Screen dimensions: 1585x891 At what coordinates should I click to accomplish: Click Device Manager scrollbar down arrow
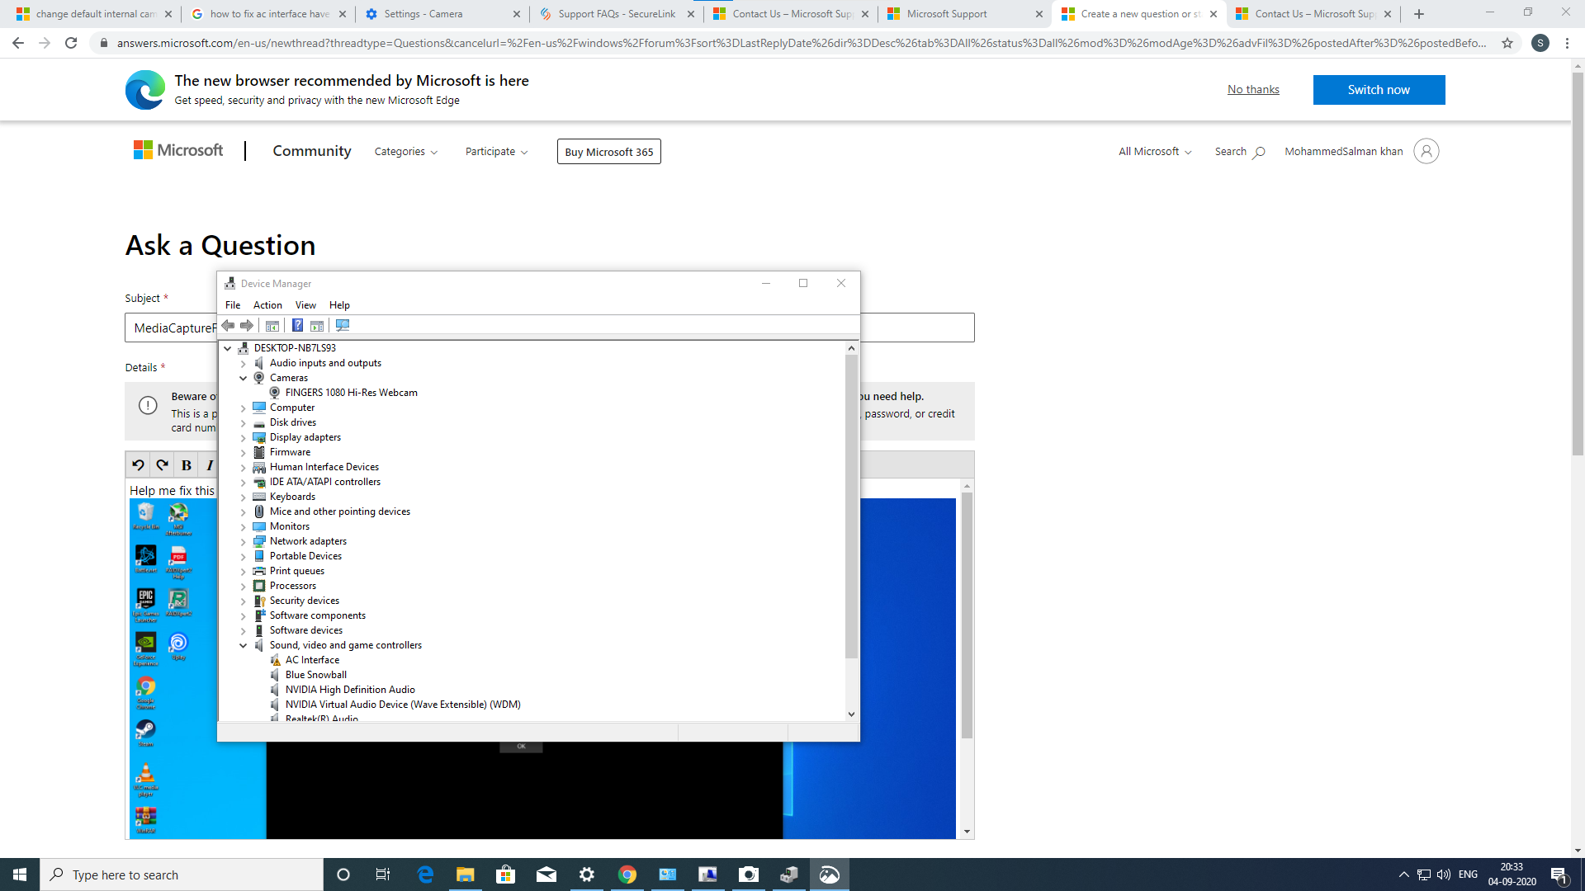851,714
